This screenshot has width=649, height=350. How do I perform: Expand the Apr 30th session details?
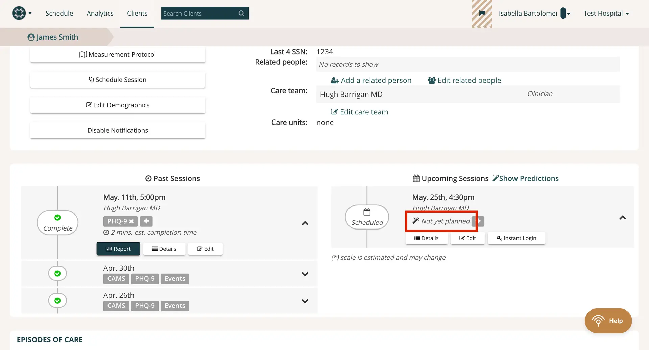[x=305, y=274]
